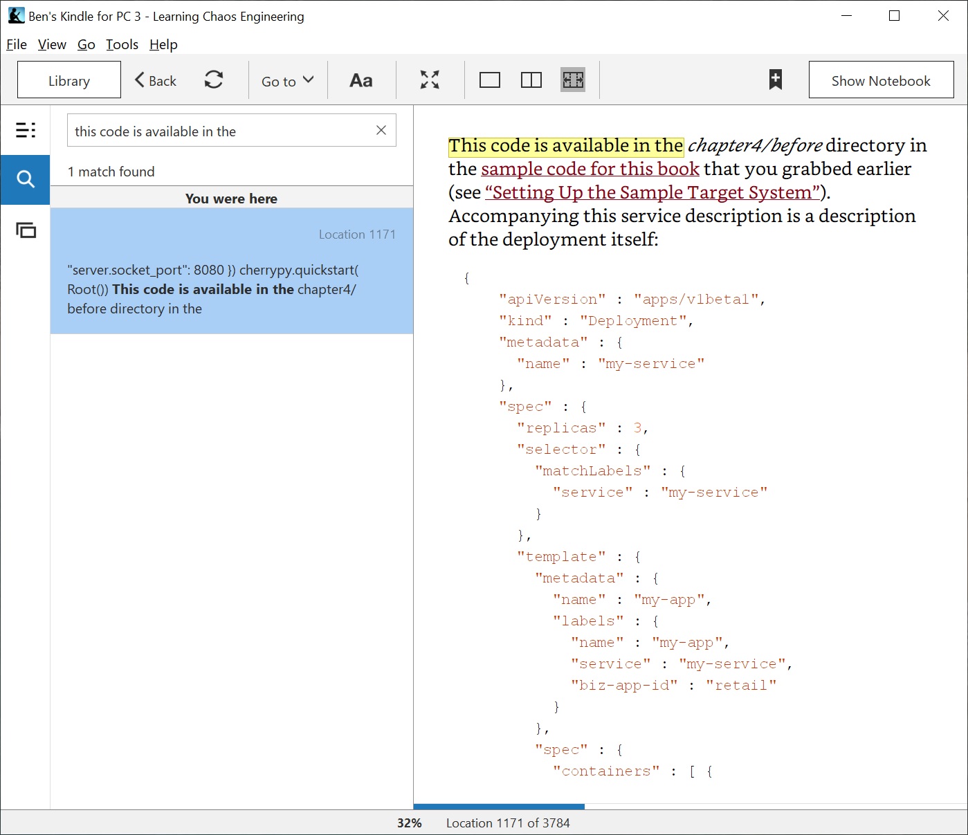Toggle continuous scrolling view mode

[572, 80]
